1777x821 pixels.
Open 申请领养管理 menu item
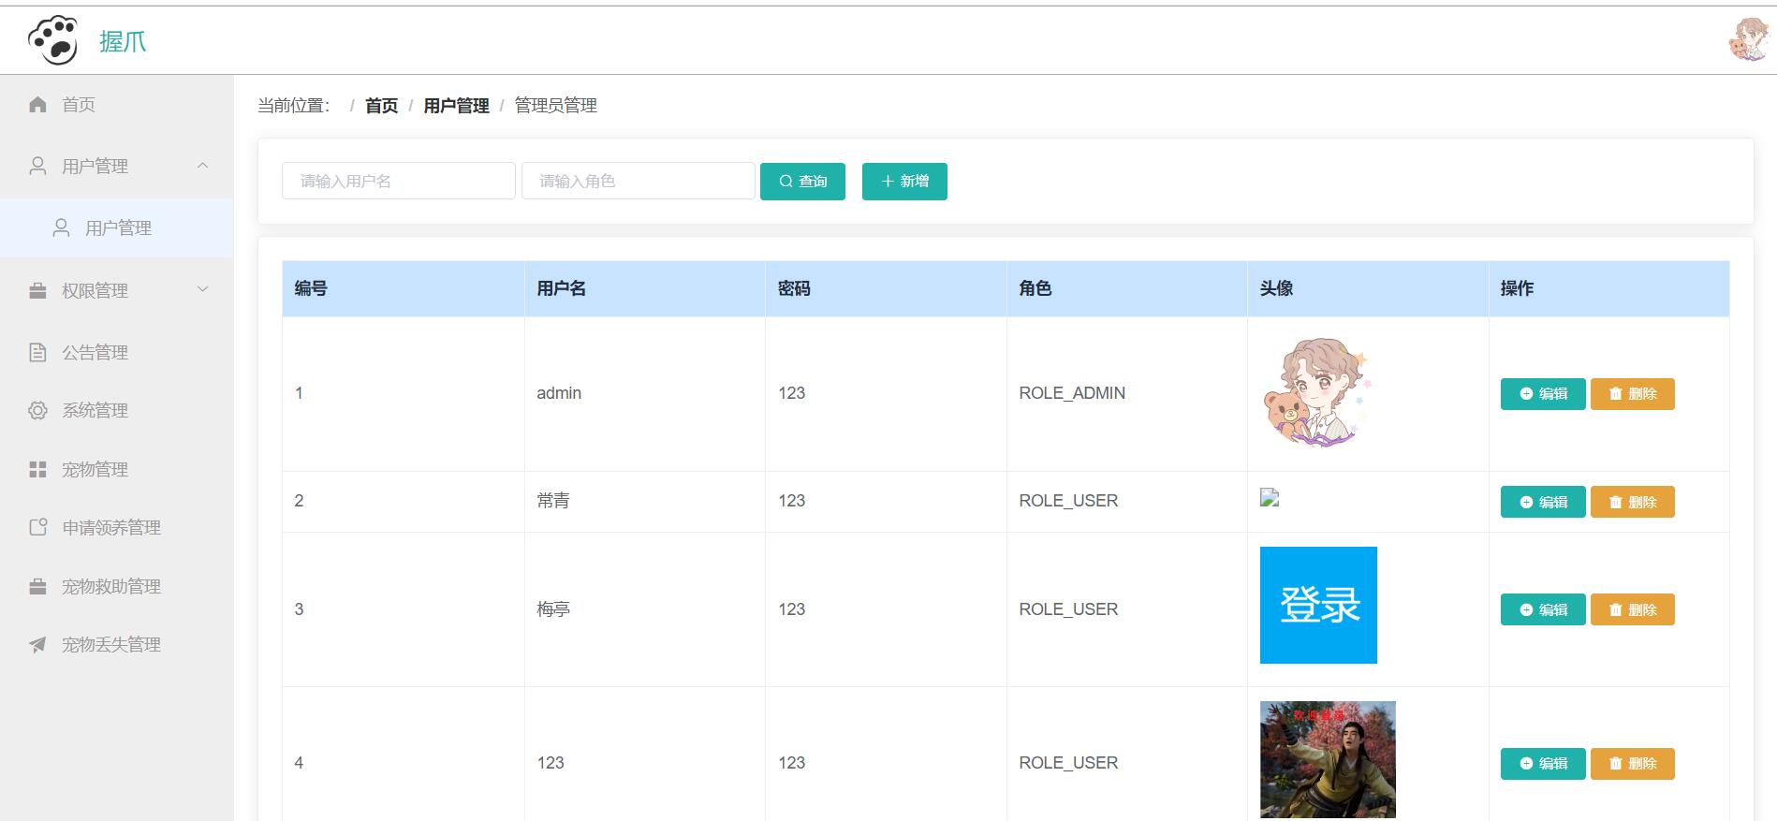[x=116, y=527]
